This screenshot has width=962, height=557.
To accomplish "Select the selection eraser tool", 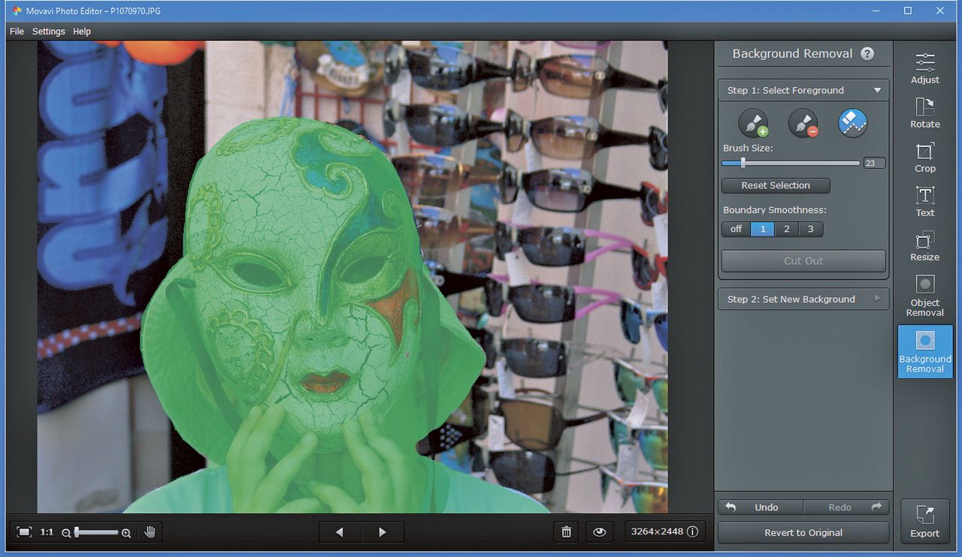I will click(x=852, y=123).
